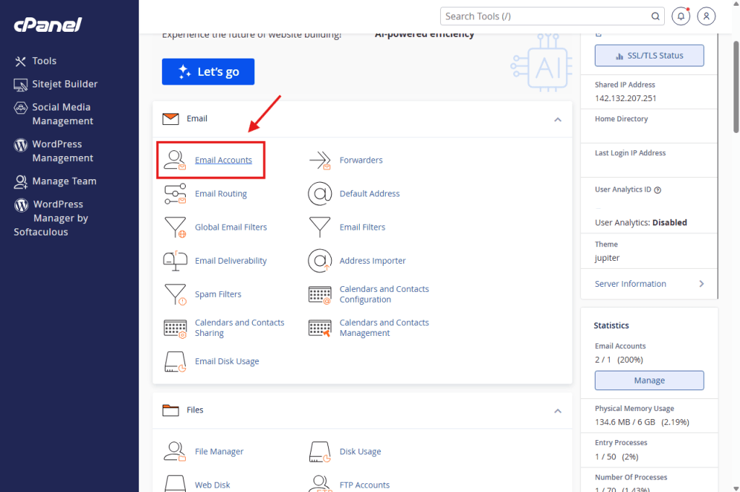740x492 pixels.
Task: Click the Email Deliverability mailbox icon
Action: coord(175,261)
